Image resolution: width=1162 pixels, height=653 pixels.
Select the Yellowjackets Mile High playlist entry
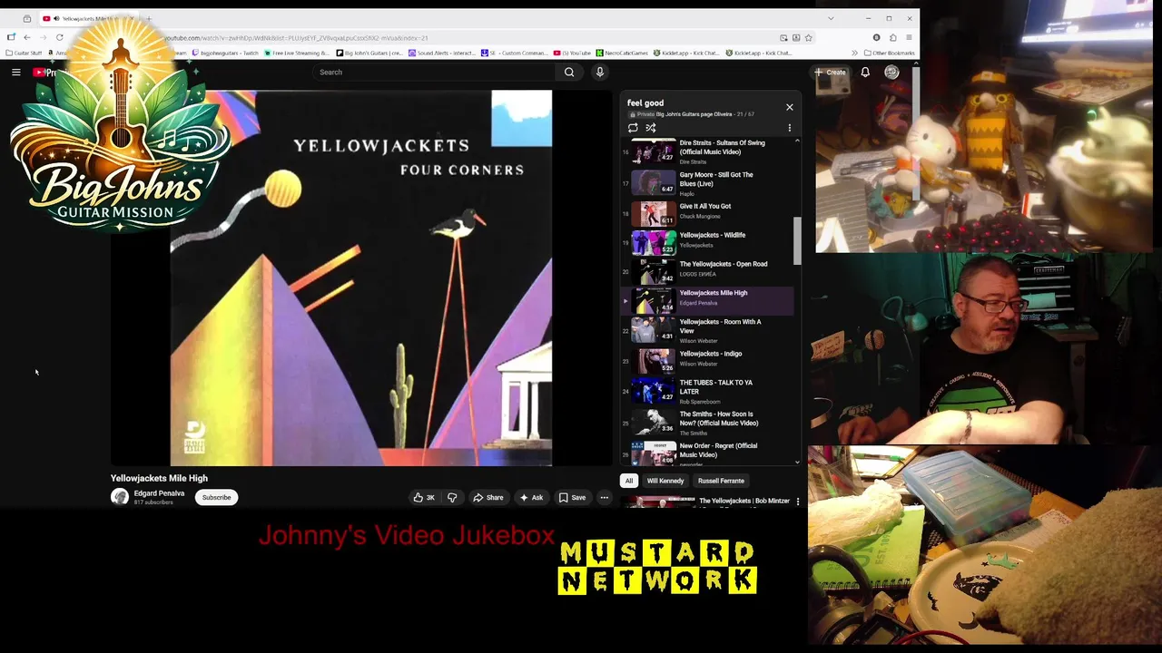(707, 299)
